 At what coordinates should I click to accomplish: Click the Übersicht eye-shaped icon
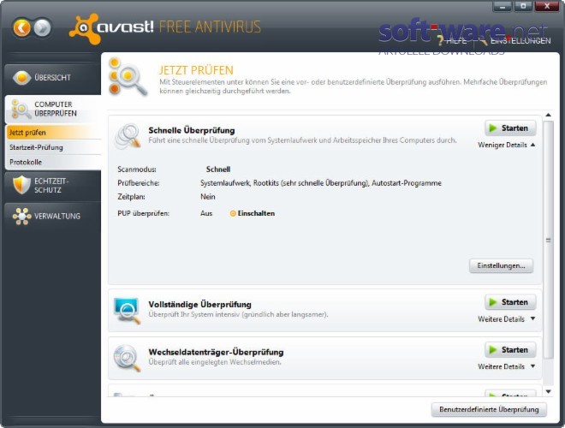coord(21,77)
